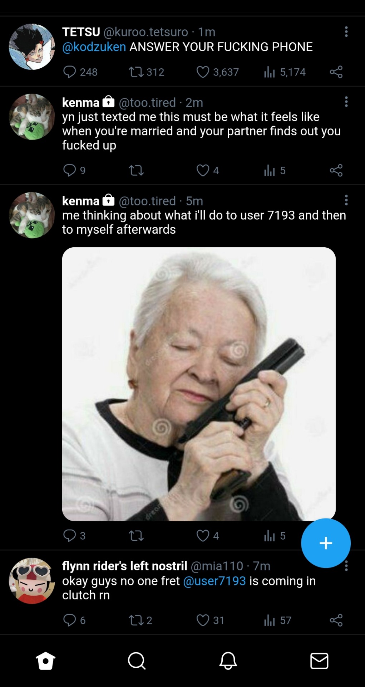Screen dimensions: 365x687
Task: Retweet TETSU's tweet with 312 retweets
Action: point(136,72)
